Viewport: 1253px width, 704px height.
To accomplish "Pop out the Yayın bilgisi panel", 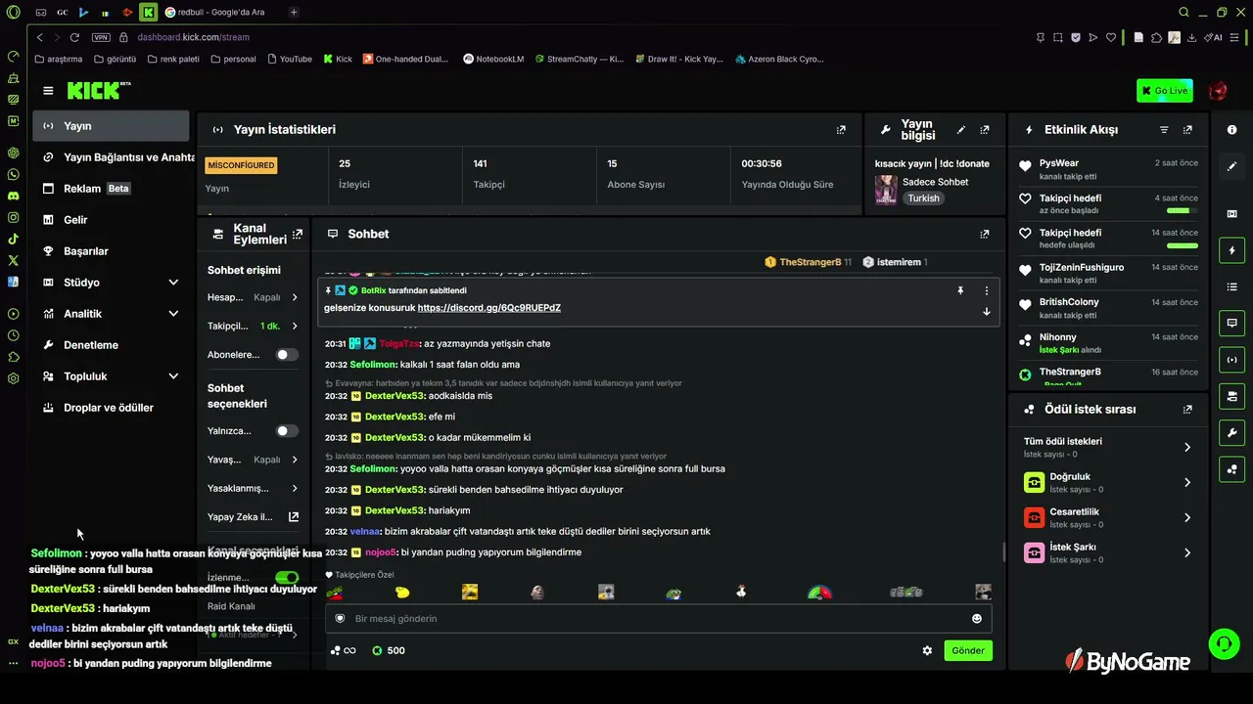I will point(985,130).
